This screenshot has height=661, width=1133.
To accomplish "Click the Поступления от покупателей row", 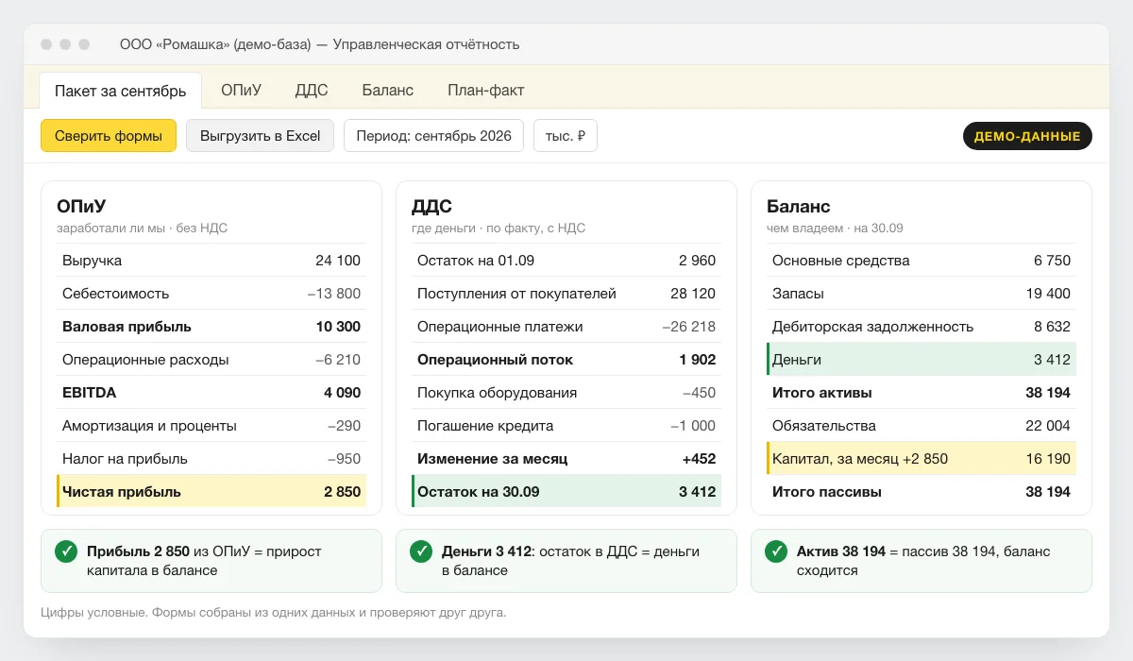I will click(566, 294).
